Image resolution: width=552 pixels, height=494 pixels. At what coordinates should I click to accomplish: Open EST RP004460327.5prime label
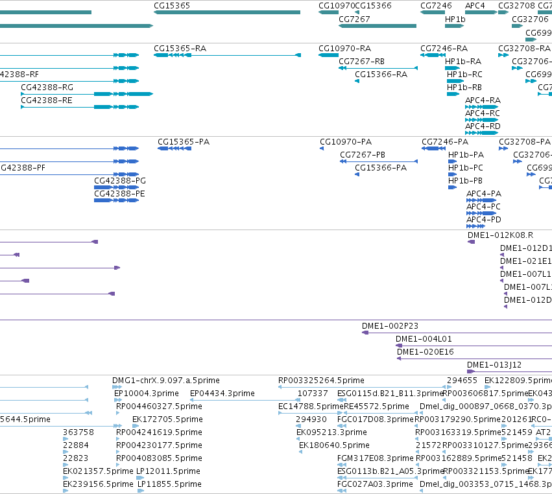pyautogui.click(x=159, y=406)
